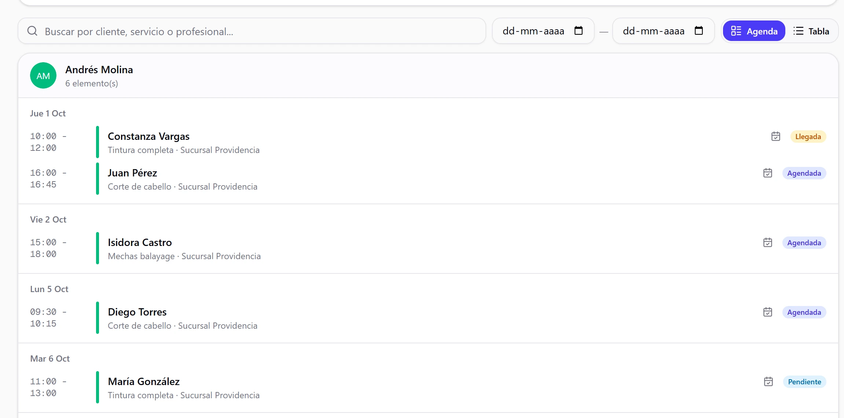
Task: Click calendar icon on Constanza Vargas row
Action: pyautogui.click(x=776, y=137)
